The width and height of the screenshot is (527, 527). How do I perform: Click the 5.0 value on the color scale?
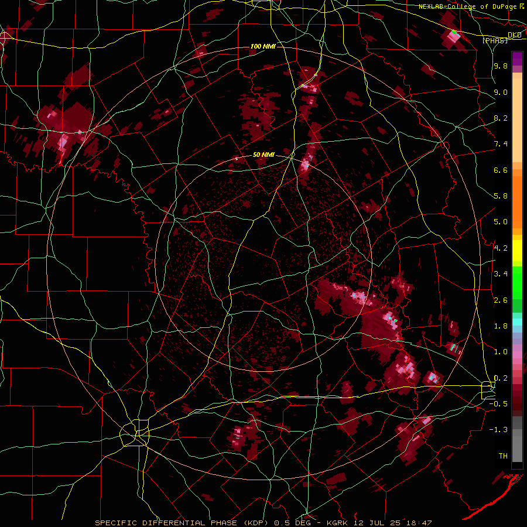(x=501, y=222)
